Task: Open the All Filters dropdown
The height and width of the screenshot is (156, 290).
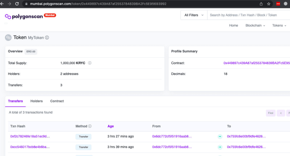Action: tap(194, 15)
